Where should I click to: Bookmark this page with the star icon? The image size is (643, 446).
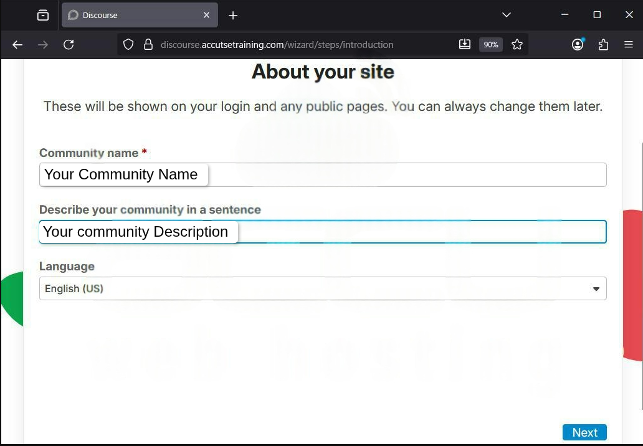coord(517,44)
